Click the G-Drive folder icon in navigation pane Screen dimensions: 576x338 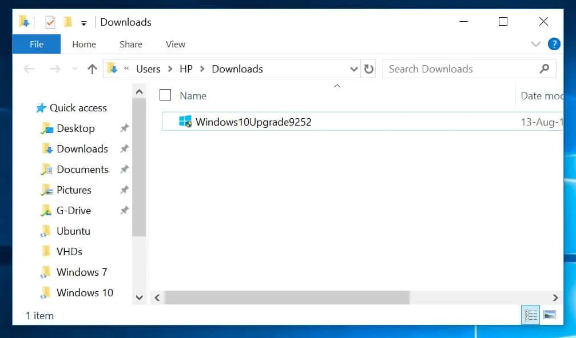point(46,211)
